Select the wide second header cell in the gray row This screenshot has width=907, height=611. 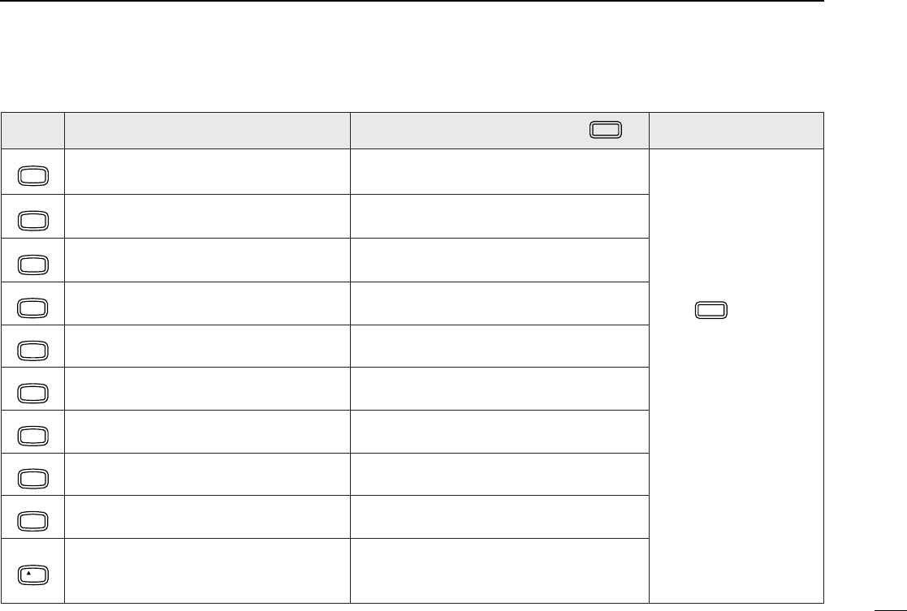[x=207, y=131]
